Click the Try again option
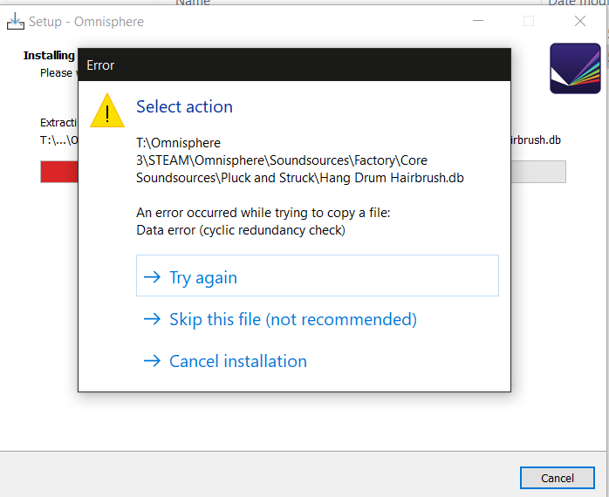The image size is (609, 497). point(318,276)
